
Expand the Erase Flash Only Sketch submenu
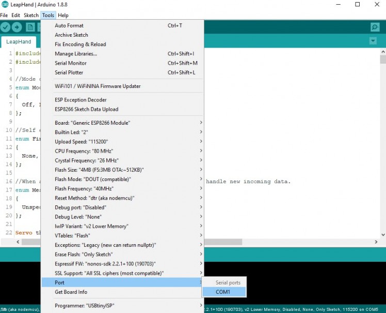click(122, 254)
